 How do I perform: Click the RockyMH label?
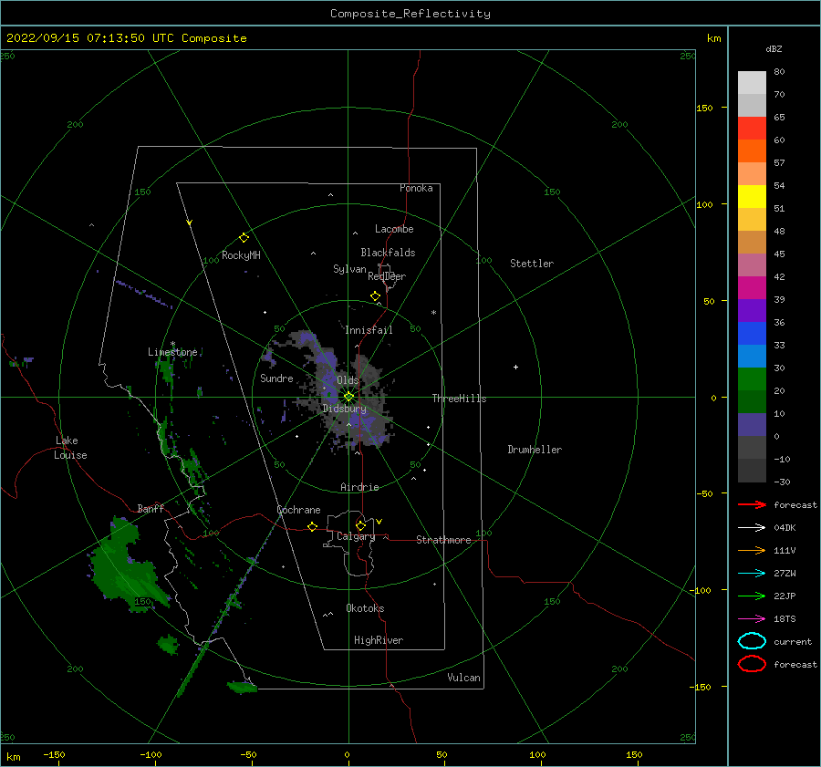(241, 255)
